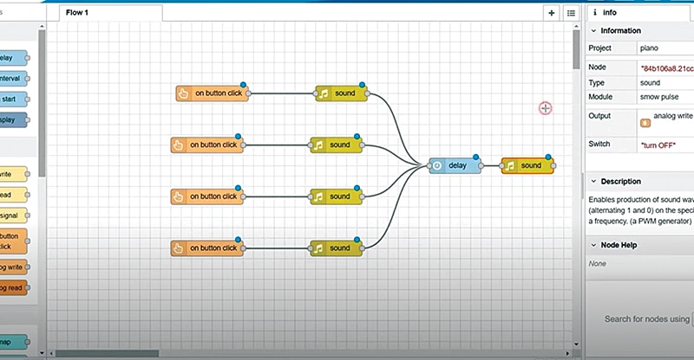Viewport: 694px width, 360px height.
Task: Select the sound node wired after the delay node
Action: (527, 165)
